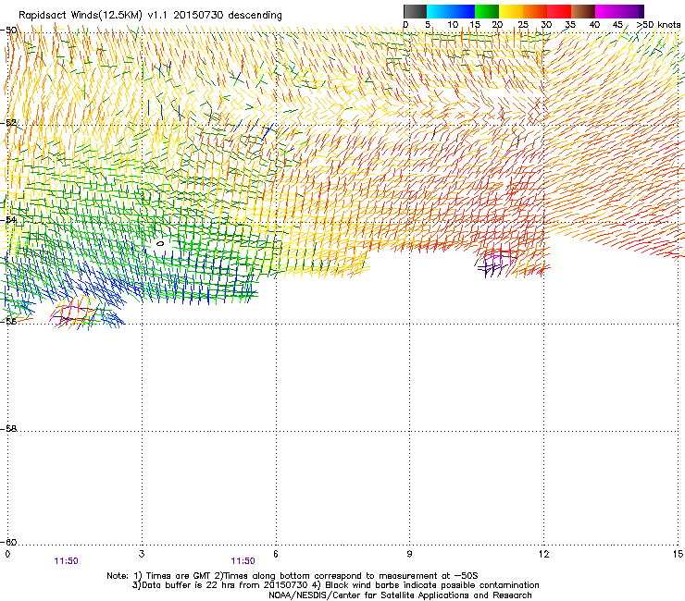The width and height of the screenshot is (685, 601).
Task: Click the purple high-wind barb cluster near 11E
Action: click(493, 264)
